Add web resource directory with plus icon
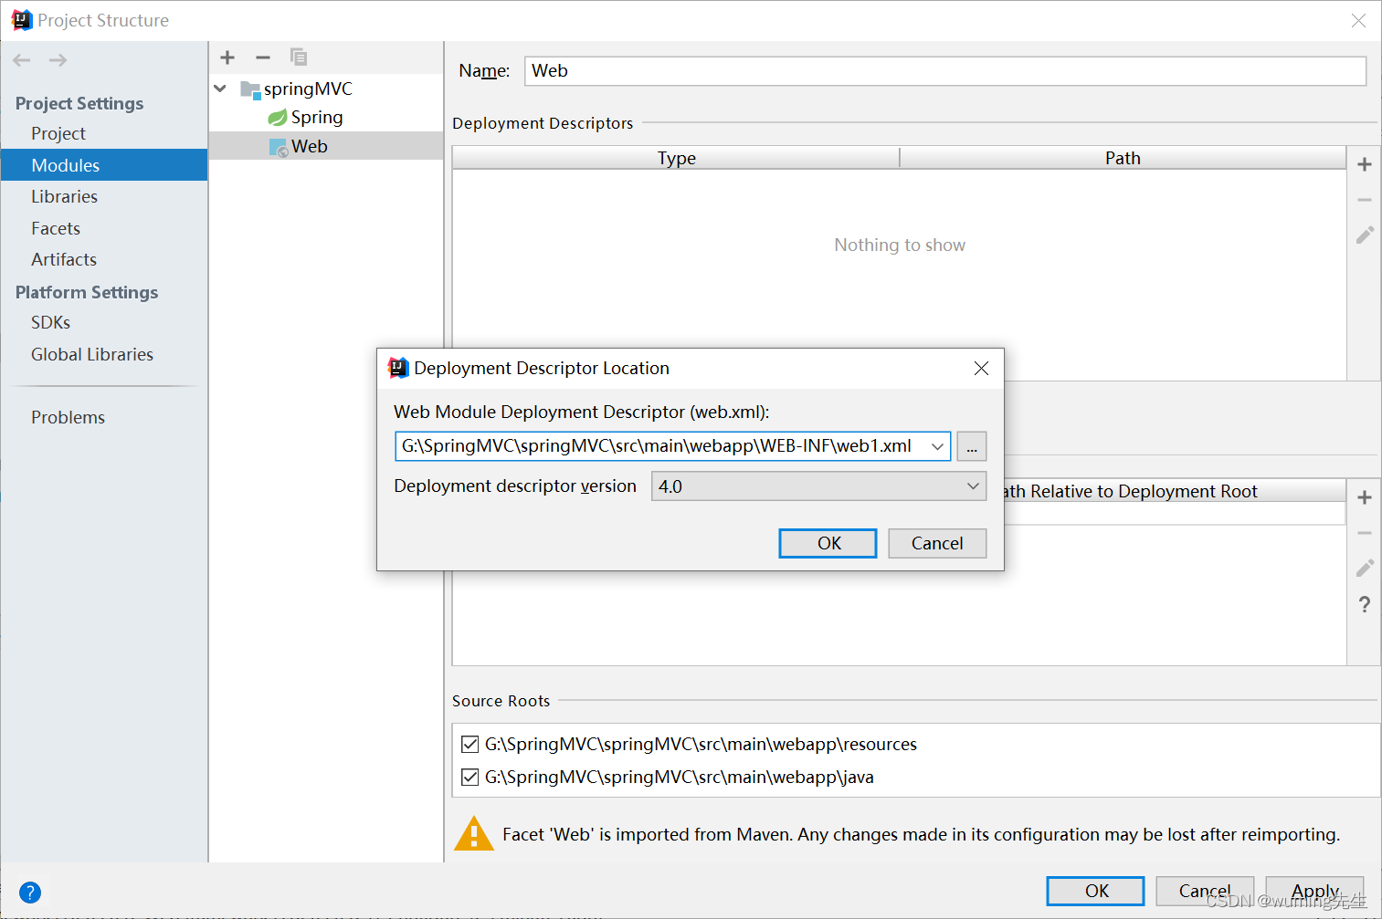 coord(1365,497)
